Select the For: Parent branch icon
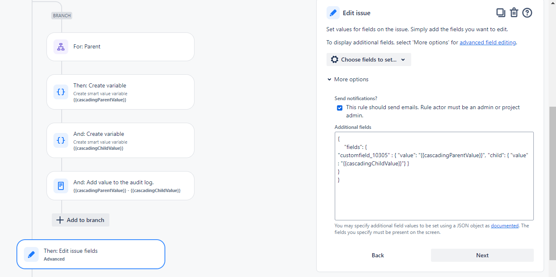The width and height of the screenshot is (556, 277). point(60,46)
